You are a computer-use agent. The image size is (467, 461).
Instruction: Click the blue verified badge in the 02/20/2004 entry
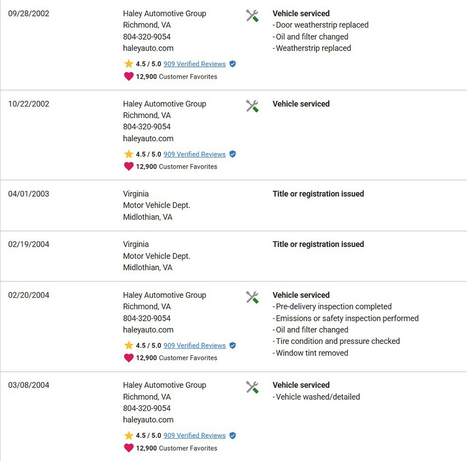[233, 346]
